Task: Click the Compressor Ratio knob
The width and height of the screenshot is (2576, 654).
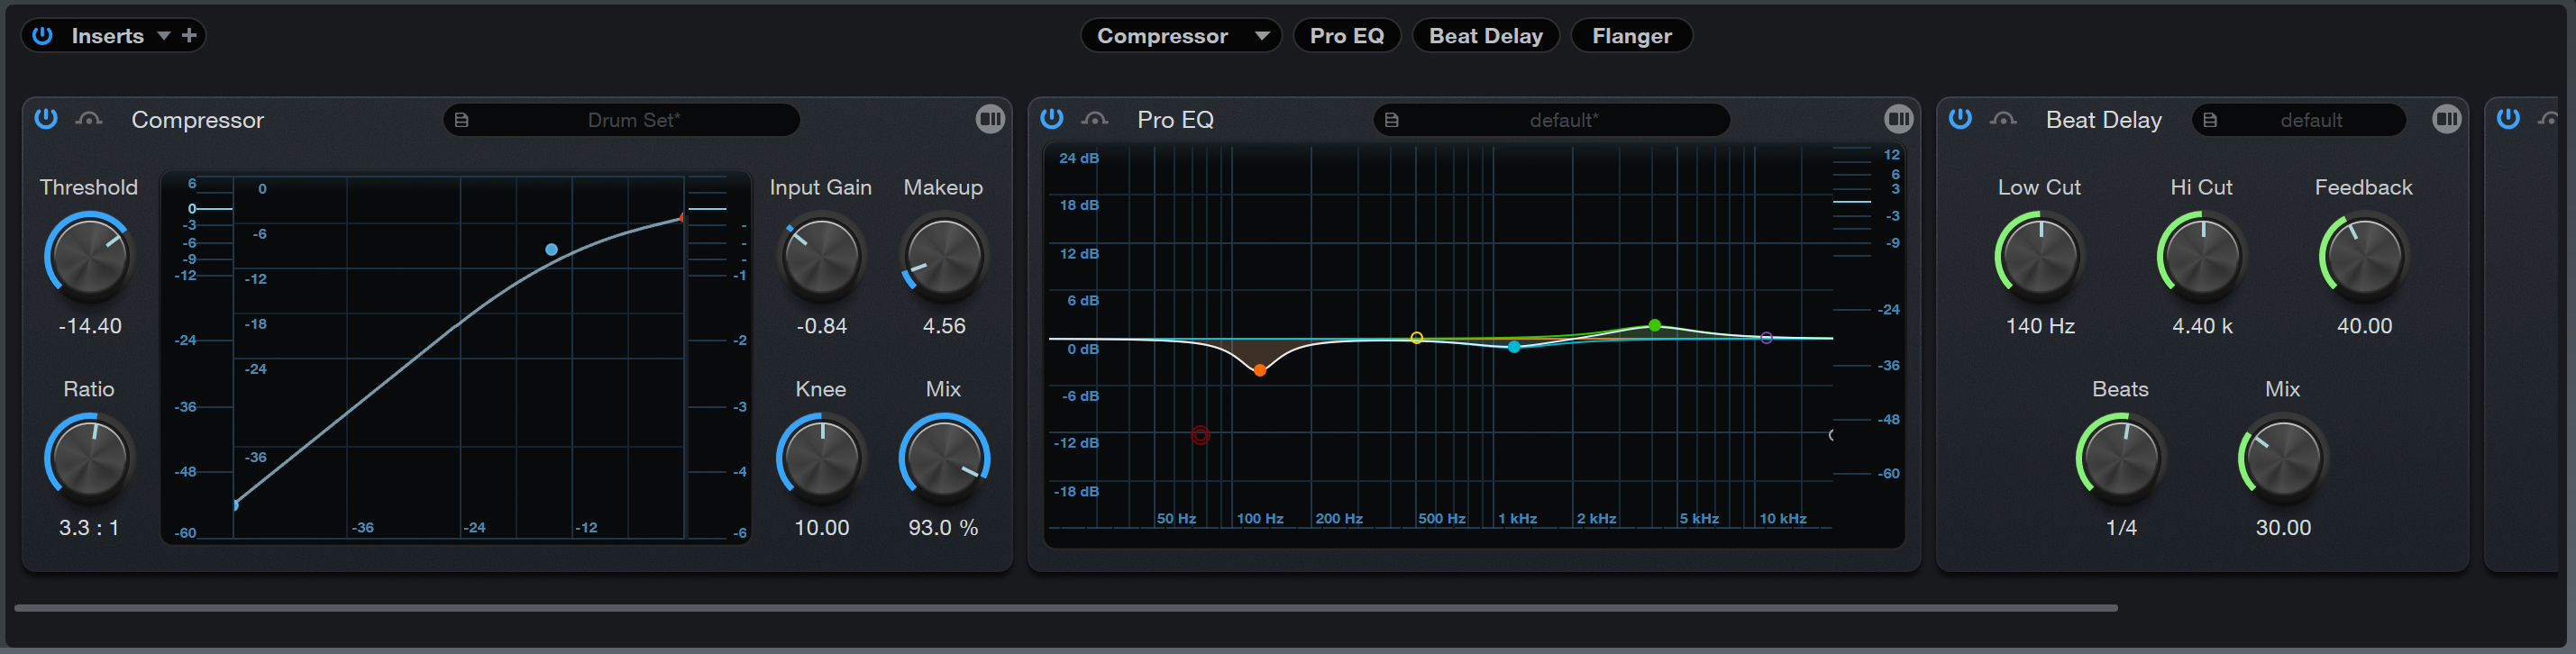Action: point(89,458)
